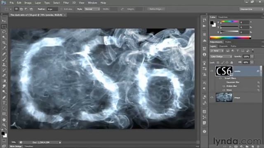Image resolution: width=264 pixels, height=148 pixels.
Task: Select the Horizontal Type tool
Action: click(4, 103)
